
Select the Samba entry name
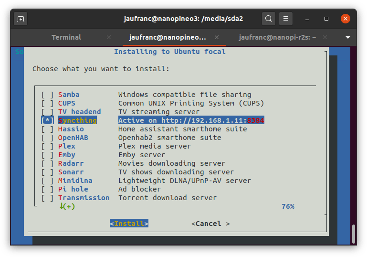[69, 95]
